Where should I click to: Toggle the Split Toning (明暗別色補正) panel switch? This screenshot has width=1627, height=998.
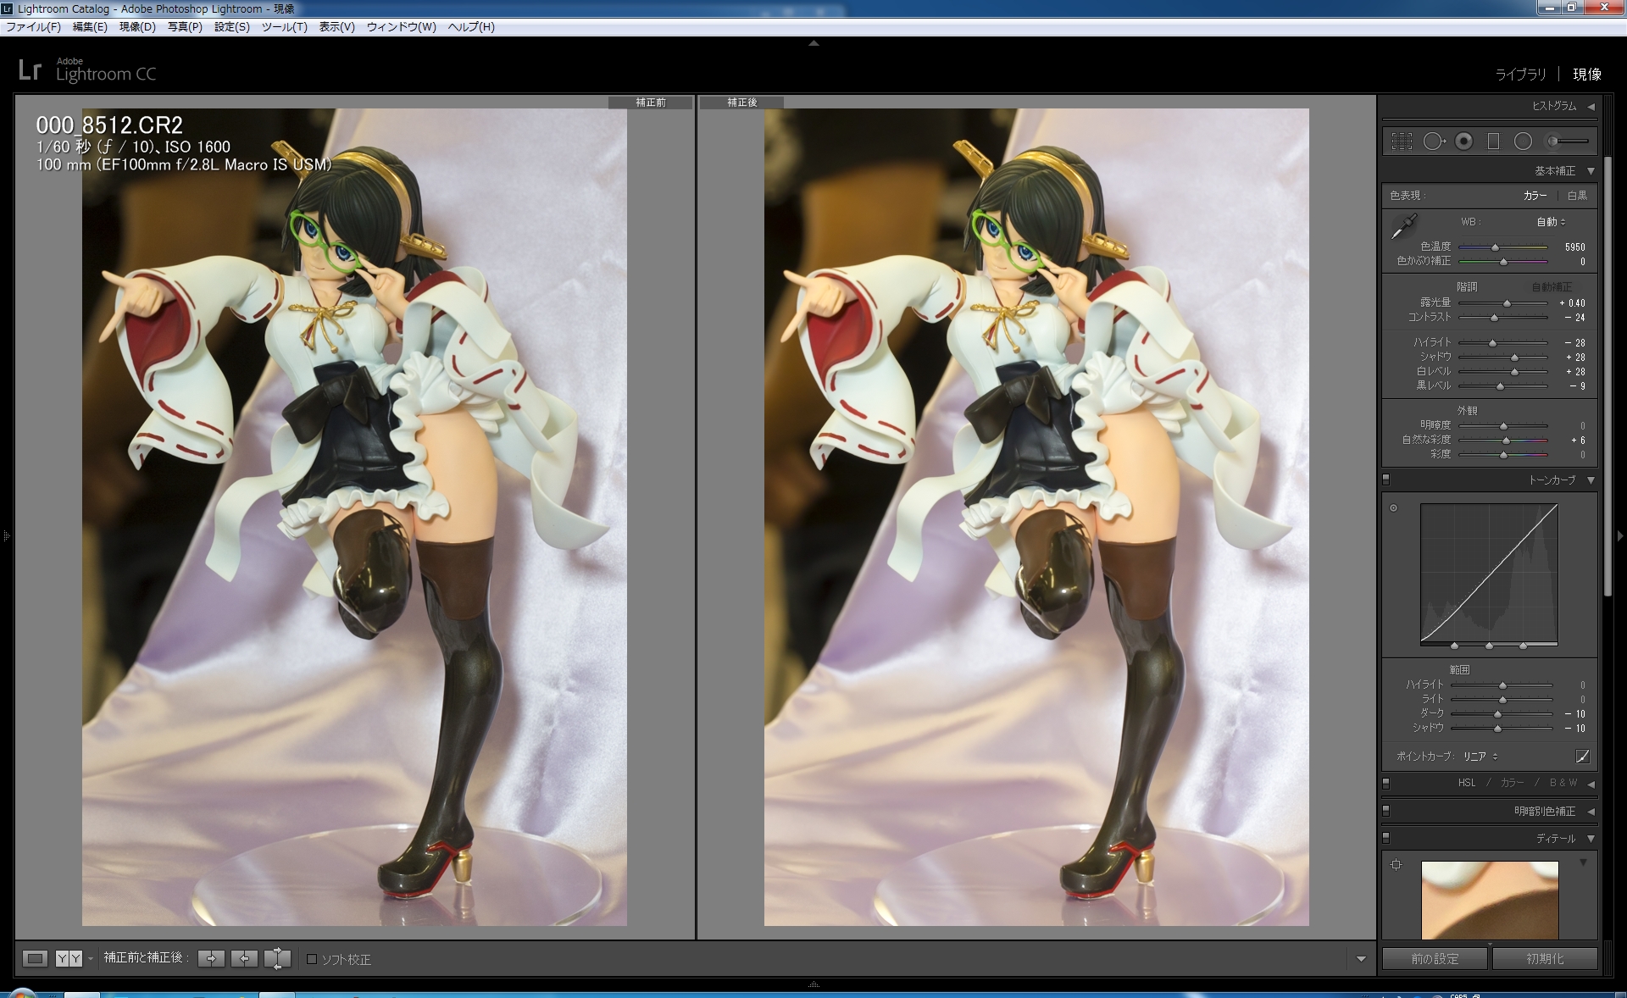(1386, 811)
